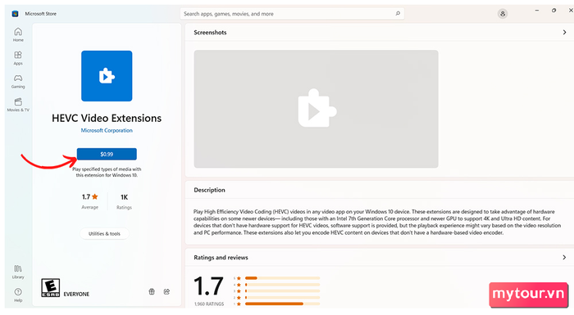This screenshot has width=574, height=315.
Task: Click the description paragraph text
Action: pos(377,223)
